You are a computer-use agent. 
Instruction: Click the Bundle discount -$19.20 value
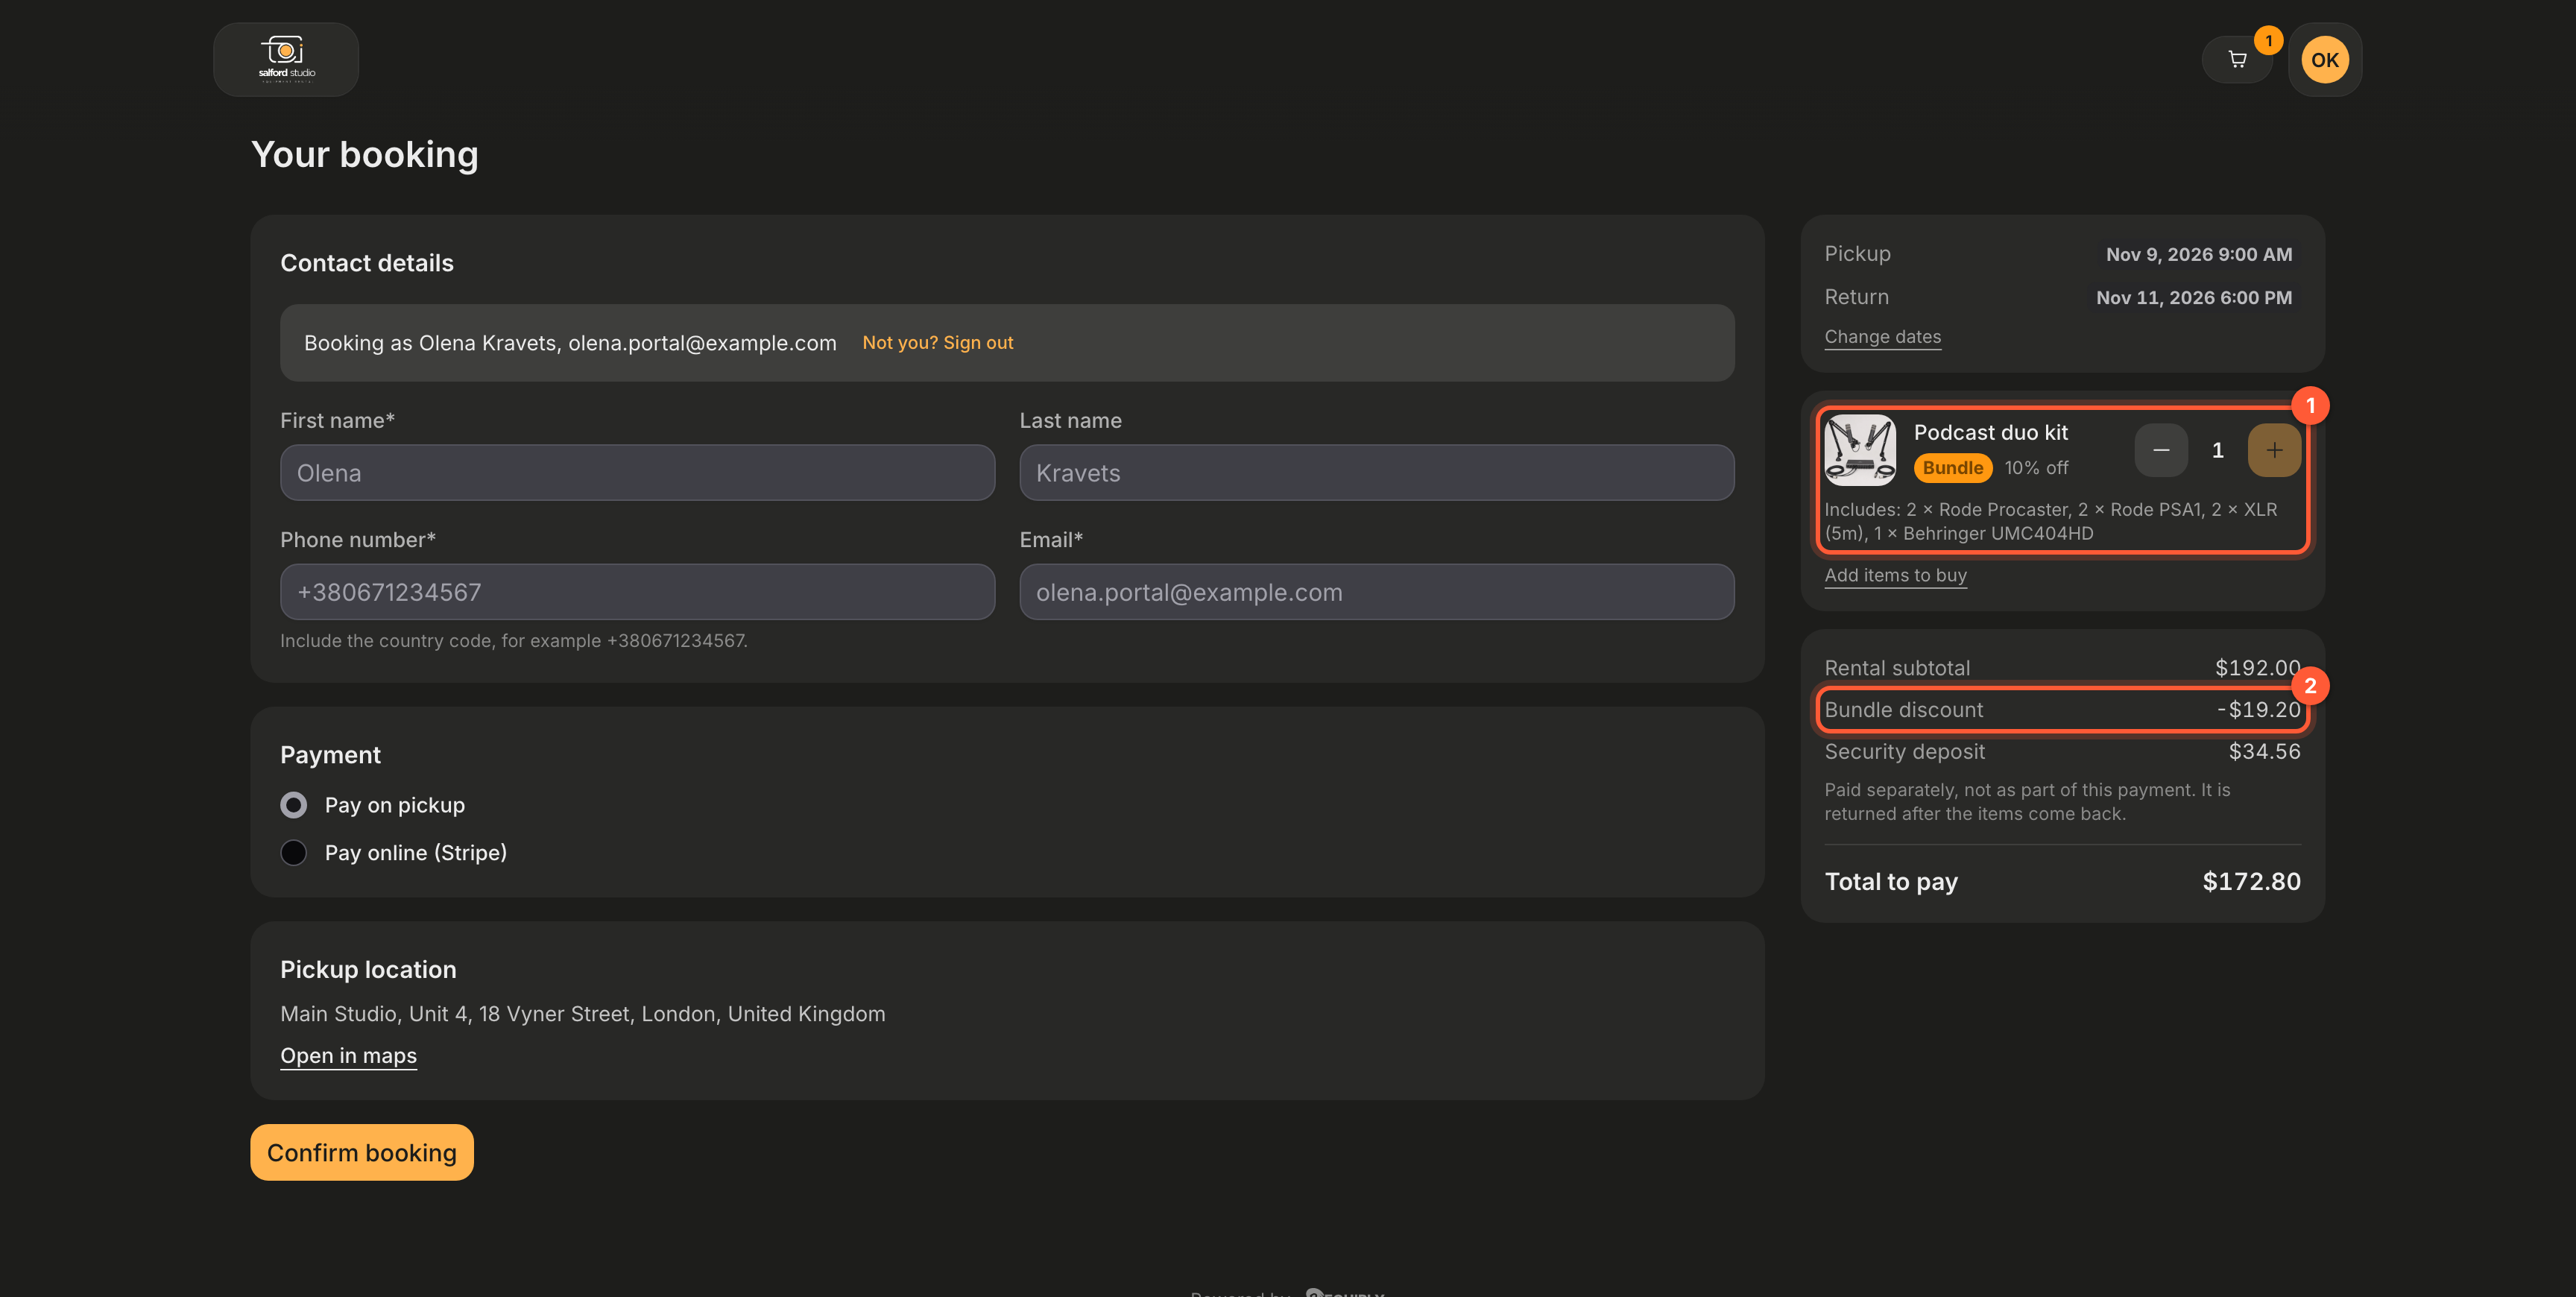coord(2258,710)
